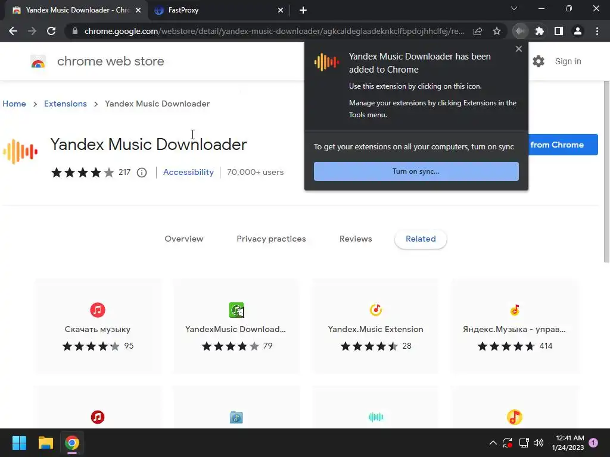Click the teal waveform extension icon
Image resolution: width=610 pixels, height=457 pixels.
coord(375,417)
